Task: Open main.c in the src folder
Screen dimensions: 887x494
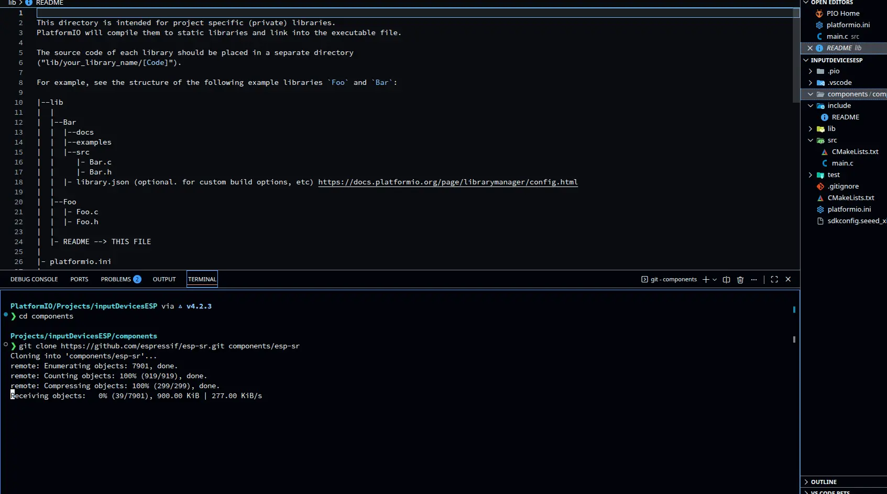Action: [842, 163]
